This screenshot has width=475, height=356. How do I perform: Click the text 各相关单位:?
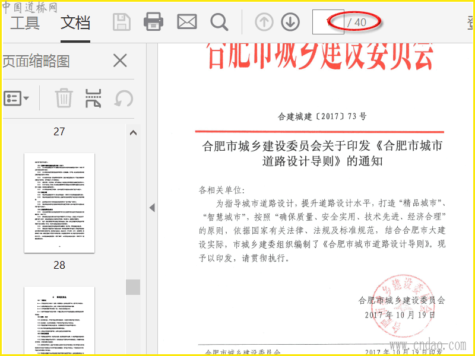click(x=221, y=190)
